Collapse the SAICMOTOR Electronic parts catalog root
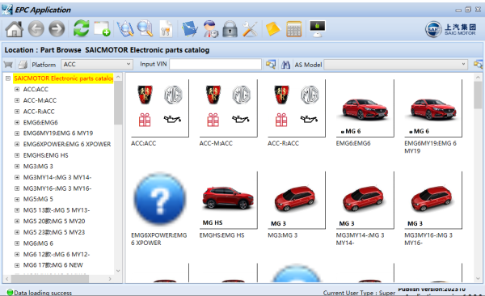Screen dimensions: 485x296 point(8,78)
